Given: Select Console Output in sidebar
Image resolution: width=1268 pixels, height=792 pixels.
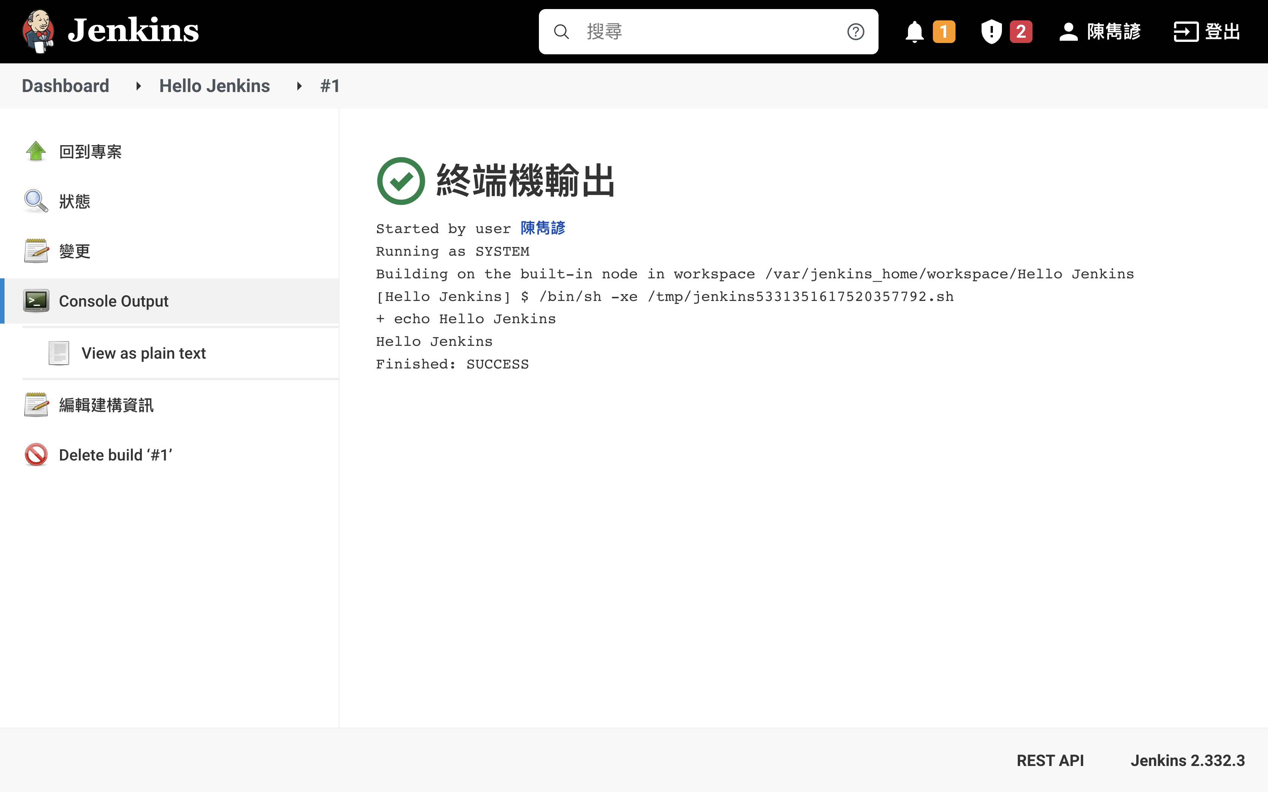Looking at the screenshot, I should click(x=114, y=301).
